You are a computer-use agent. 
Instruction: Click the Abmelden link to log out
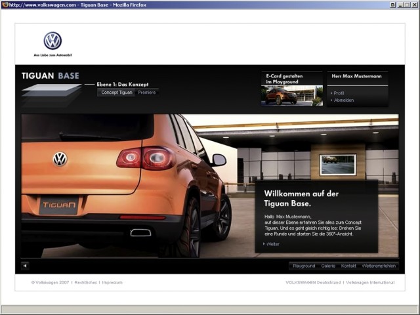tap(344, 100)
